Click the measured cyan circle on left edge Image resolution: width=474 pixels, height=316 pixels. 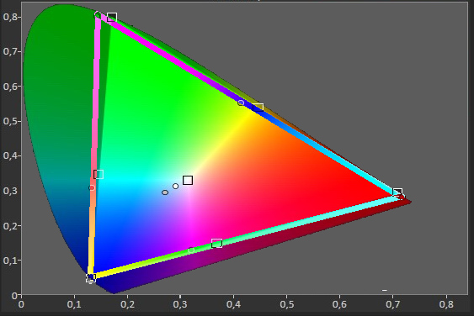[92, 187]
